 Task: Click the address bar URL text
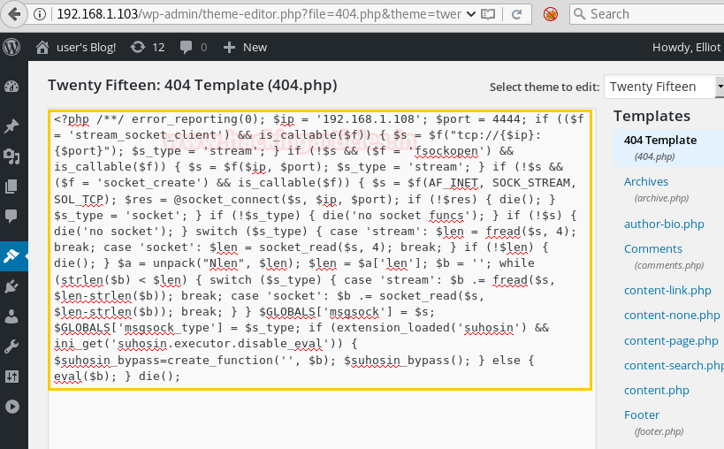258,14
